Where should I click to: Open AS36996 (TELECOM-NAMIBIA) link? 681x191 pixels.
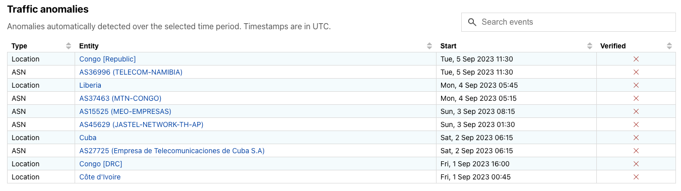click(131, 72)
